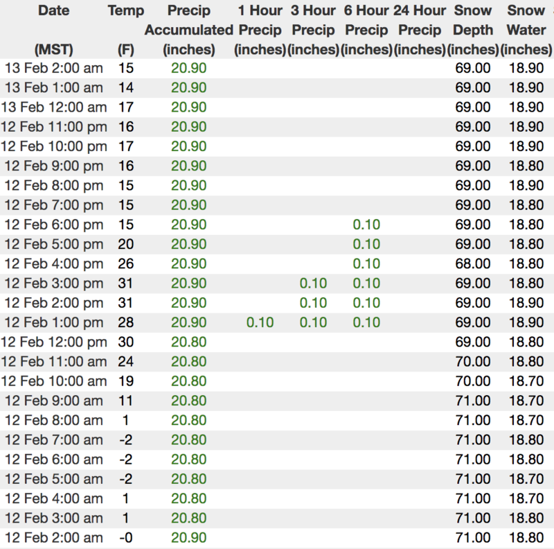554x549 pixels.
Task: Select the 3 Hour Precip column header
Action: point(313,30)
